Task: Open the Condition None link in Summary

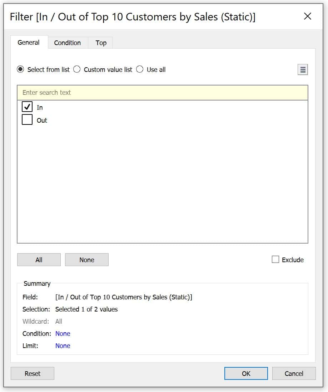Action: 63,333
